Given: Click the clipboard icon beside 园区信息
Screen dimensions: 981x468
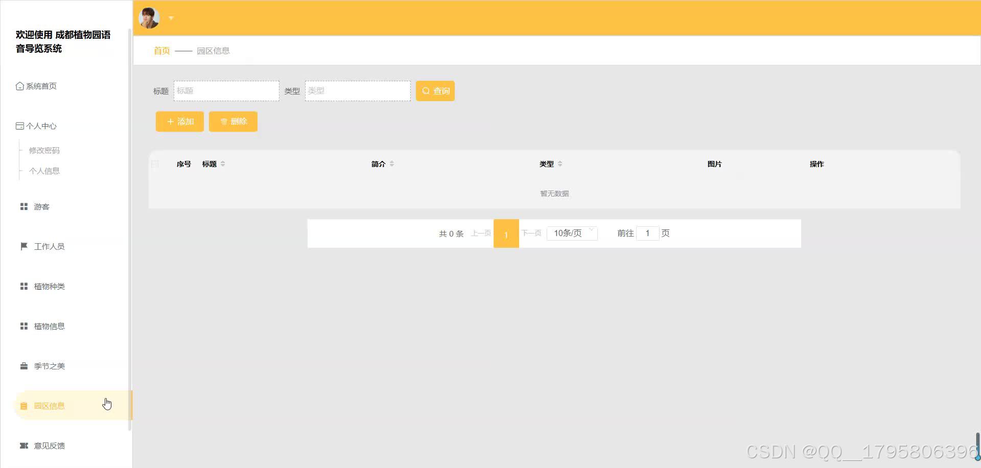Looking at the screenshot, I should click(24, 406).
